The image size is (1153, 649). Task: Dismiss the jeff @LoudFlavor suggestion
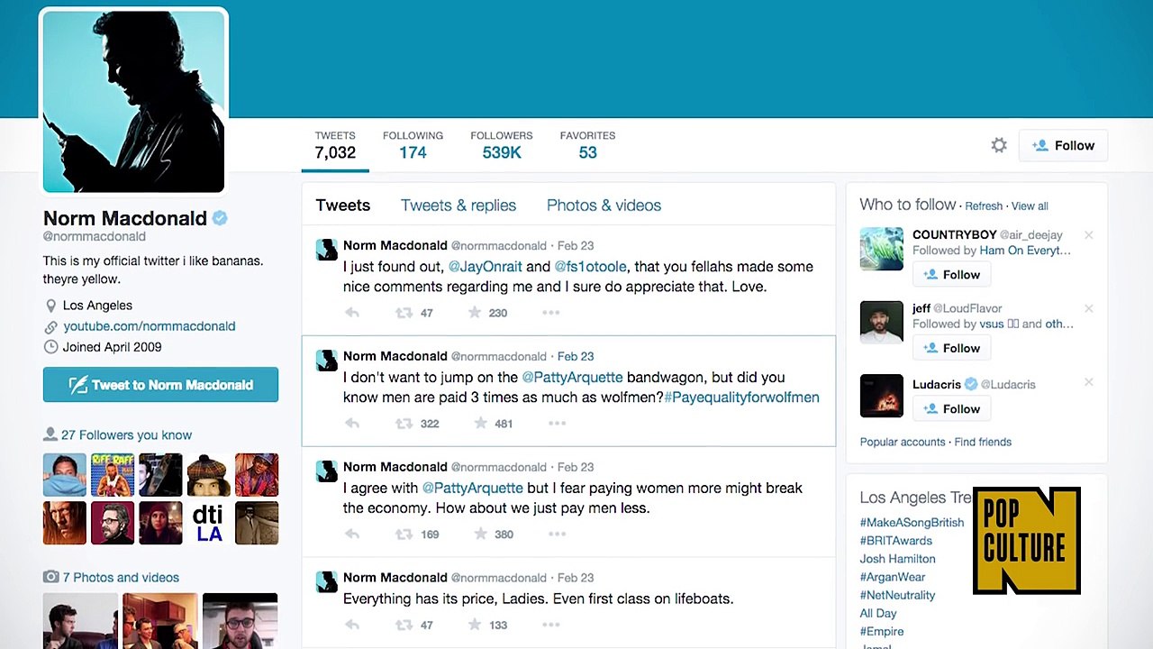click(1088, 308)
